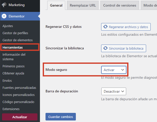Open the Modo seguro dropdown
The width and height of the screenshot is (157, 122).
click(114, 70)
